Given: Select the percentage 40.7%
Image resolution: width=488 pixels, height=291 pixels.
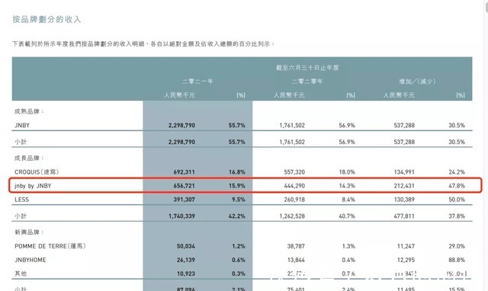Looking at the screenshot, I should click(347, 216).
